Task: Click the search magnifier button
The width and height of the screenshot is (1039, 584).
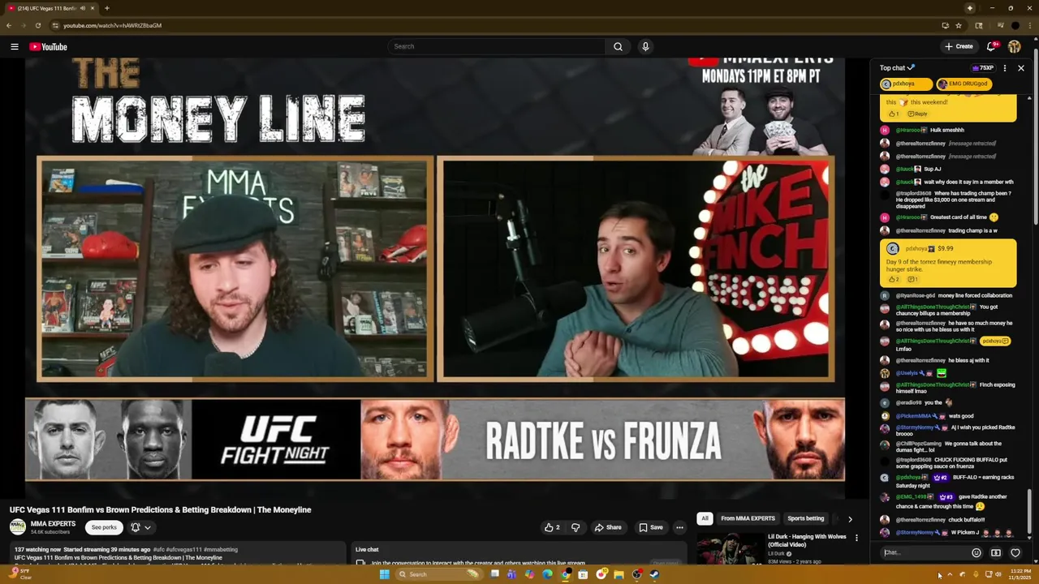Action: coord(618,46)
